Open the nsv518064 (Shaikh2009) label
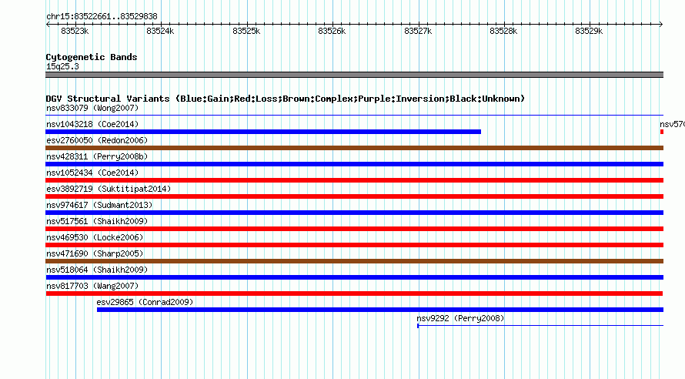 pos(97,270)
